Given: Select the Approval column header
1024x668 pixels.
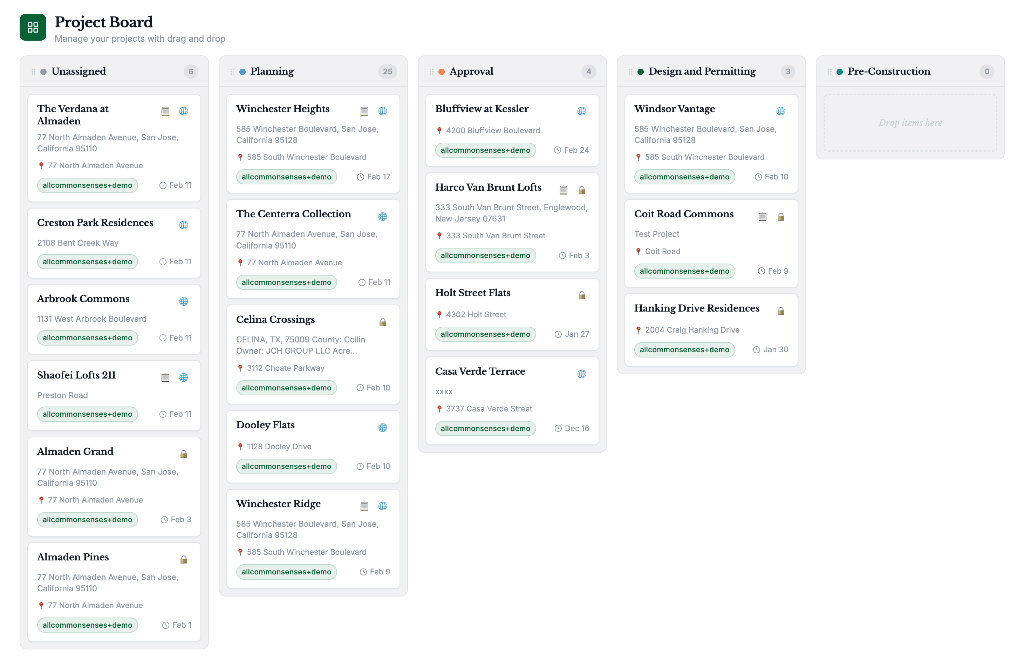Looking at the screenshot, I should click(471, 71).
